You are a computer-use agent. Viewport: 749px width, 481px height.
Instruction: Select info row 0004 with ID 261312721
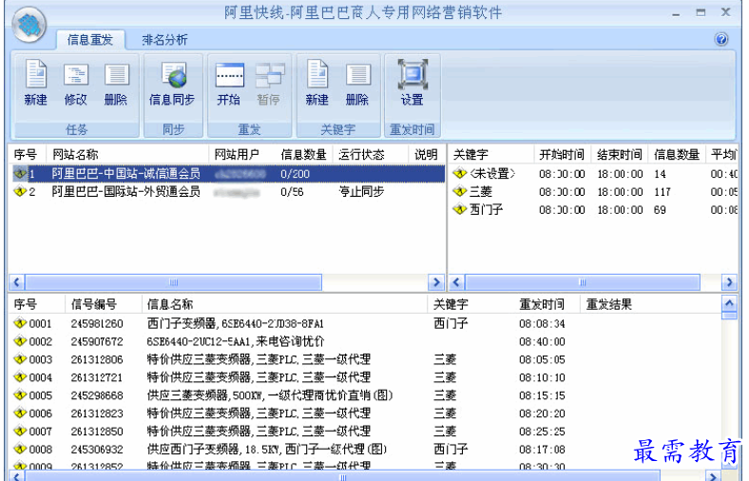click(x=364, y=377)
